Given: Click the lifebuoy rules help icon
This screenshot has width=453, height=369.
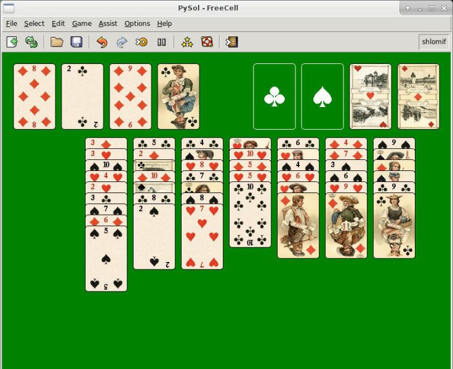Looking at the screenshot, I should pos(207,42).
